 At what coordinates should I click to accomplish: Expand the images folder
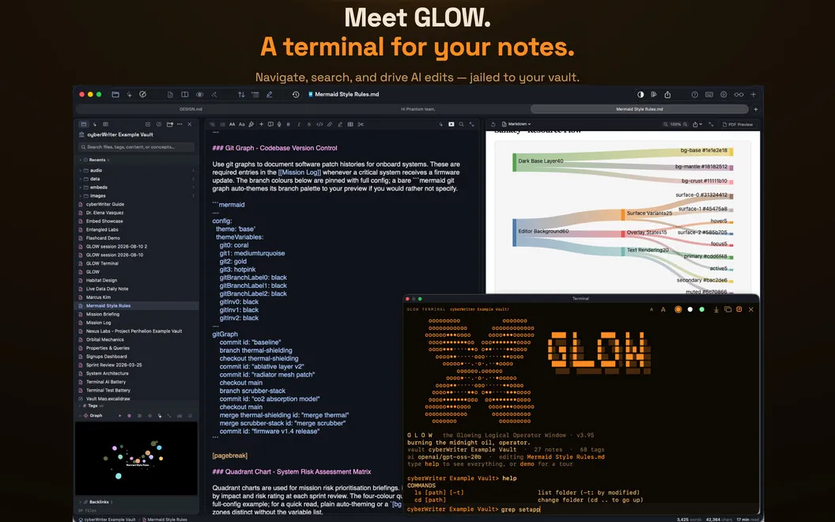click(x=81, y=196)
